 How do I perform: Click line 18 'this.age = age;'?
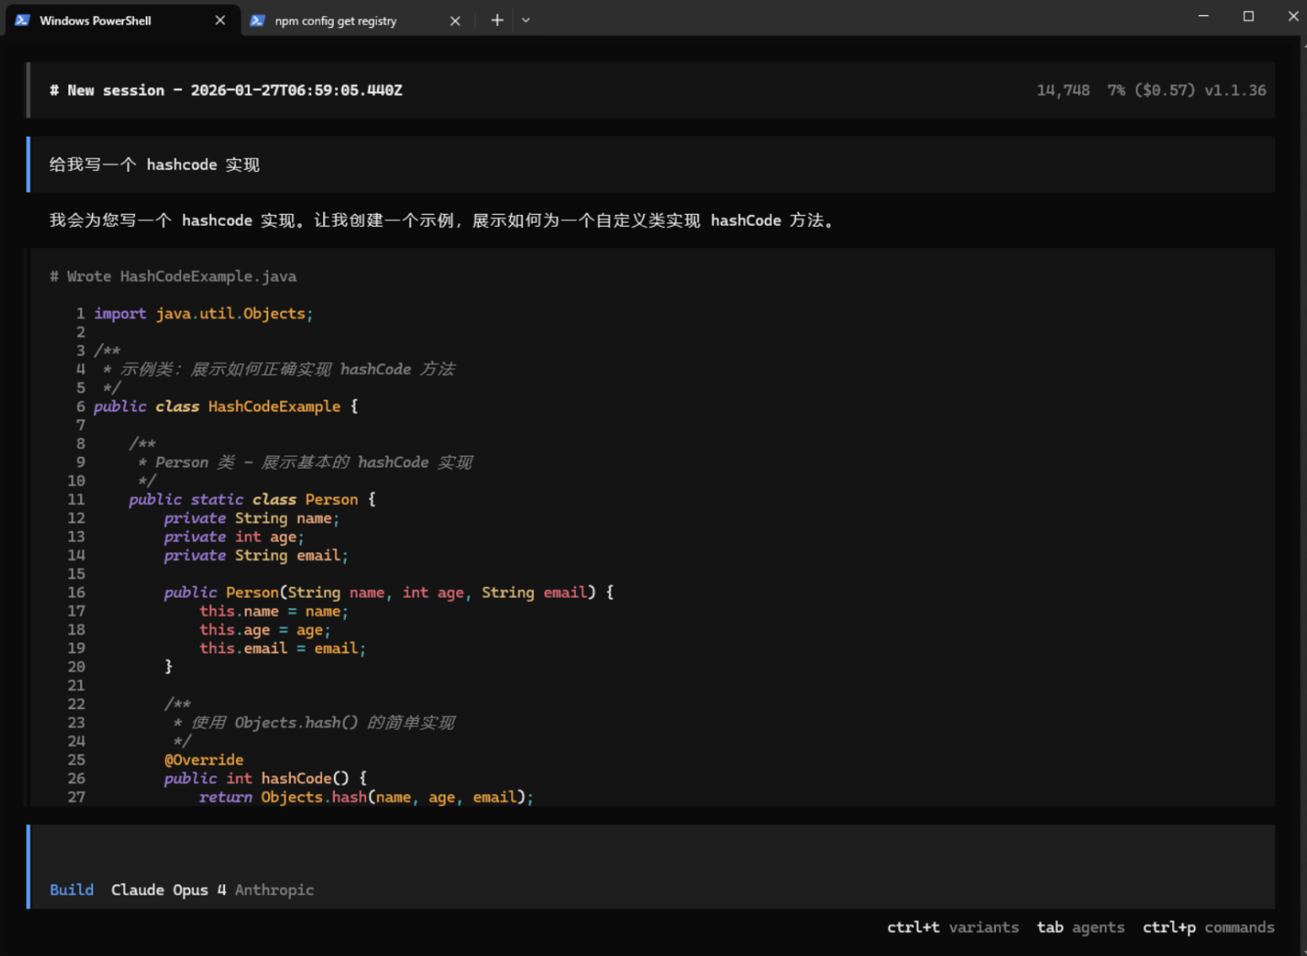[265, 630]
